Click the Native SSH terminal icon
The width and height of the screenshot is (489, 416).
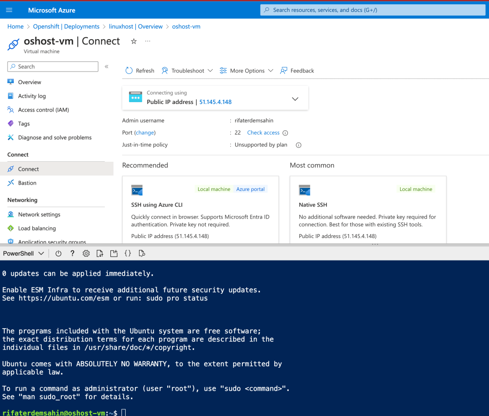click(x=304, y=190)
